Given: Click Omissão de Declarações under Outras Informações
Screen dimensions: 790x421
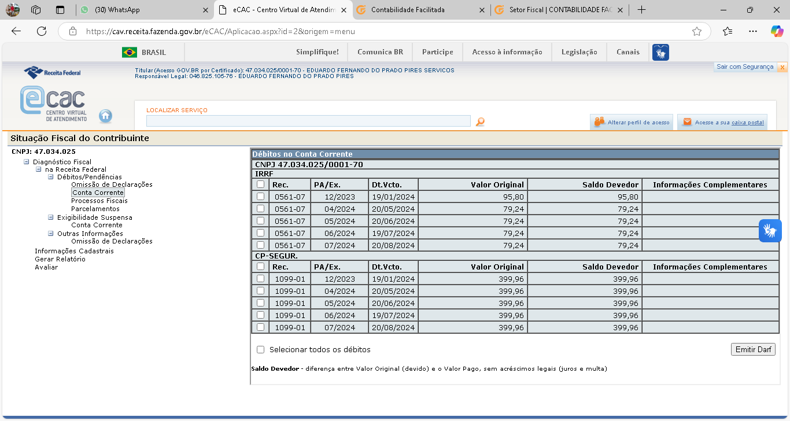Looking at the screenshot, I should (x=112, y=241).
